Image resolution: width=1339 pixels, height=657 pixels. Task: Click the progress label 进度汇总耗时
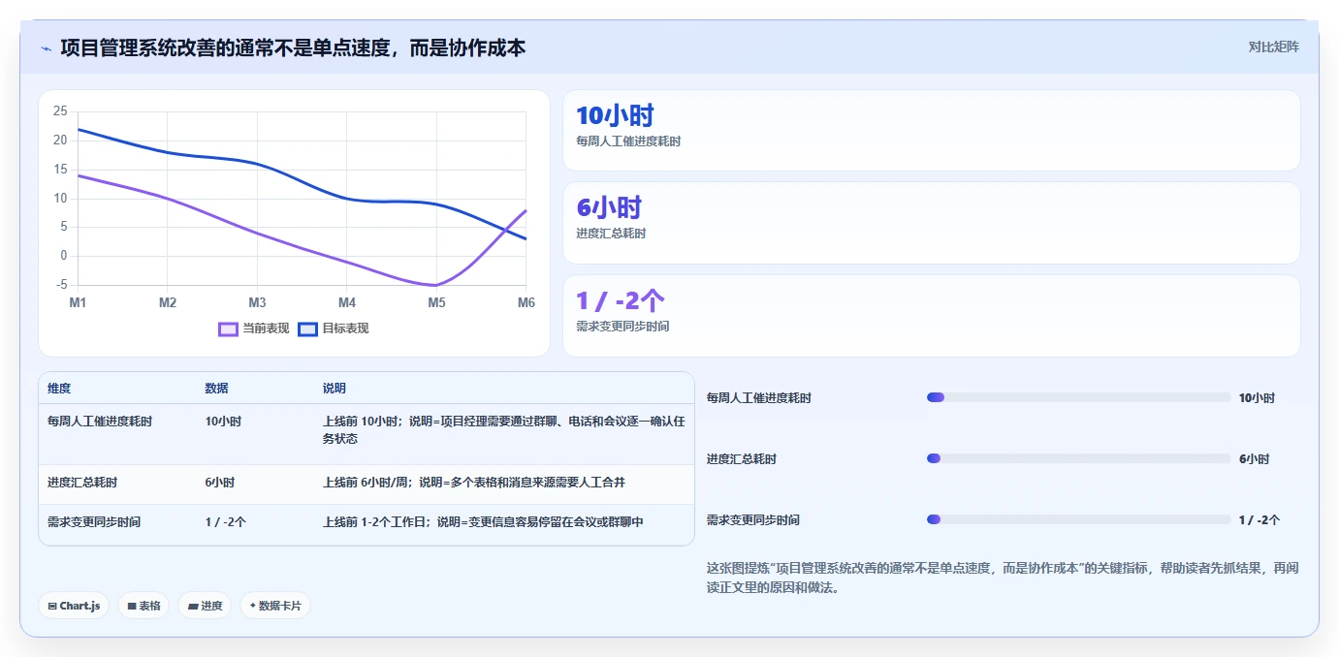pos(742,458)
